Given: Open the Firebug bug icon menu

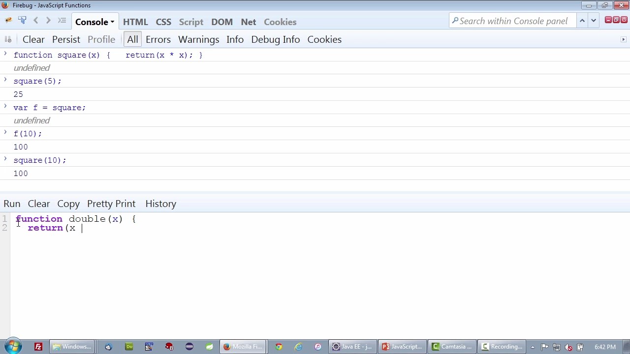Looking at the screenshot, I should coord(8,21).
